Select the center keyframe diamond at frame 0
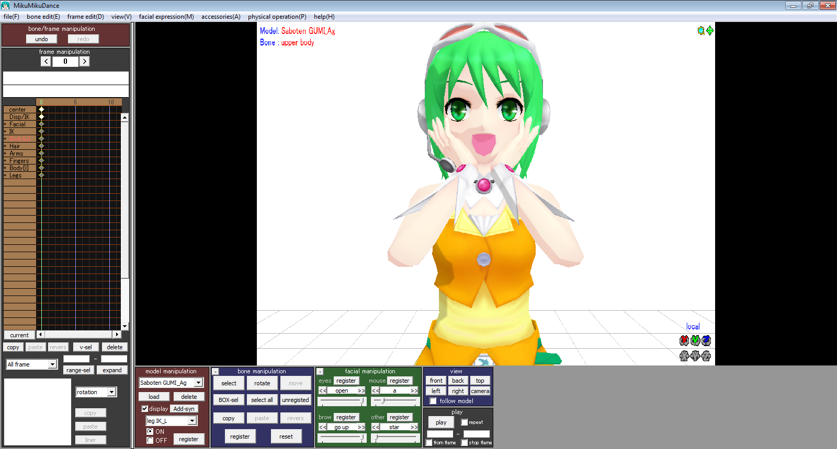Viewport: 837px width, 449px height. coord(41,109)
